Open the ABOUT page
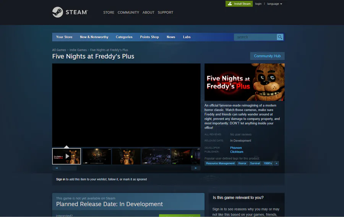This screenshot has height=217, width=344. [x=148, y=13]
